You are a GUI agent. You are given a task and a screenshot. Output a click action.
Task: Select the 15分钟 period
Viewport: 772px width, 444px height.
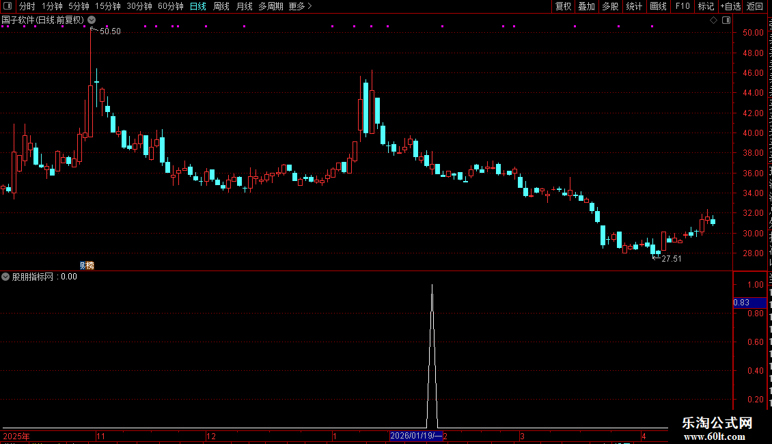point(108,6)
